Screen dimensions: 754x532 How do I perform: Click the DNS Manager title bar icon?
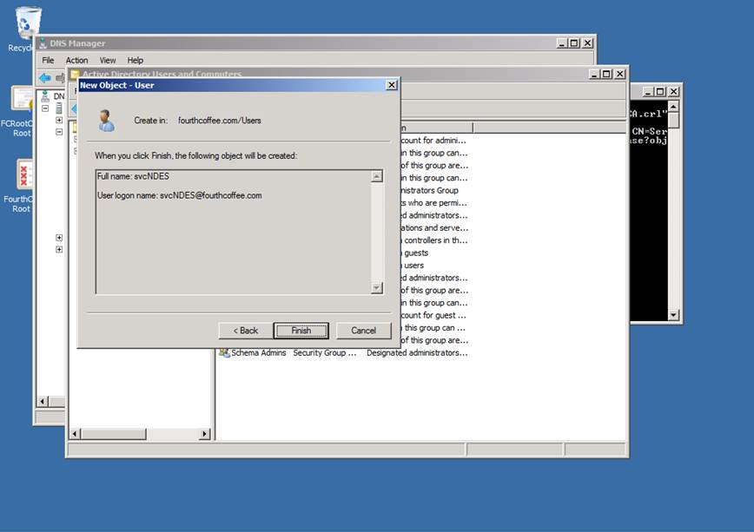43,43
